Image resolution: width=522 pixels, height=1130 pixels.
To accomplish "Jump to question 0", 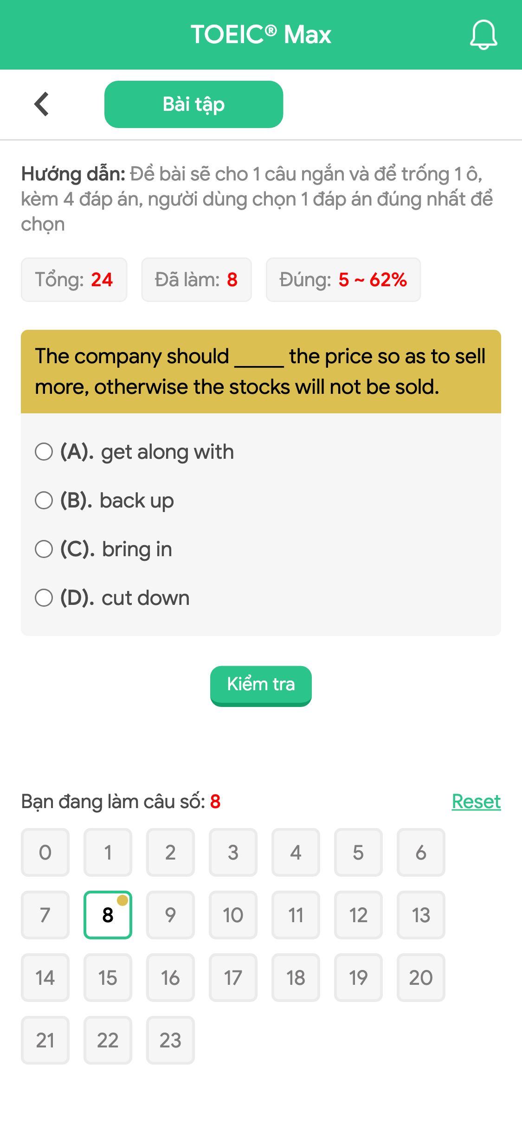I will coord(45,852).
